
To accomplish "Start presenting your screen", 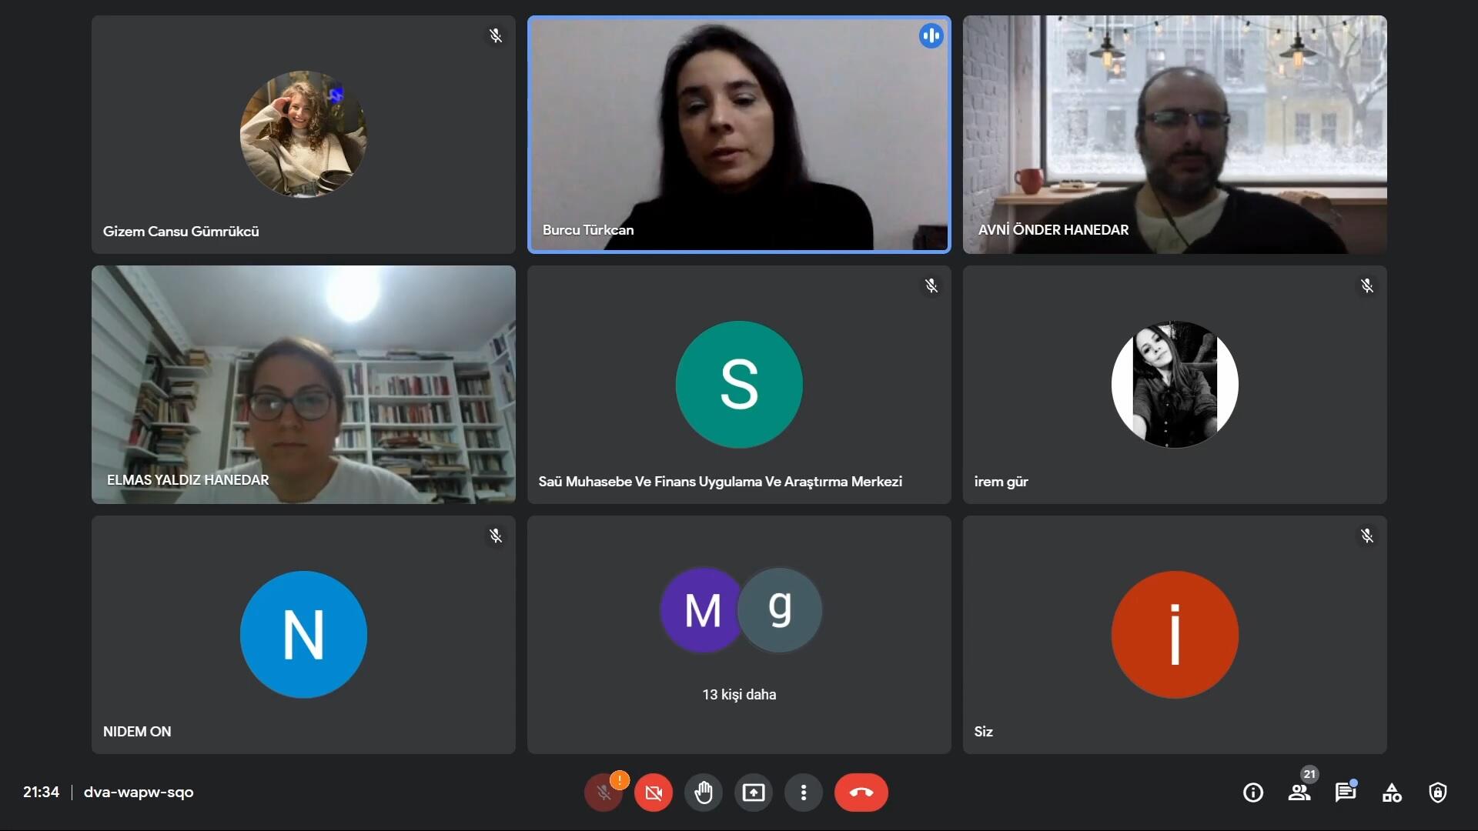I will pyautogui.click(x=754, y=793).
